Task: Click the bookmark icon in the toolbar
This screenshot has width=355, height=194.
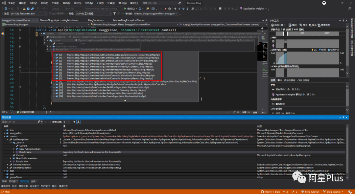Action: (x=220, y=9)
